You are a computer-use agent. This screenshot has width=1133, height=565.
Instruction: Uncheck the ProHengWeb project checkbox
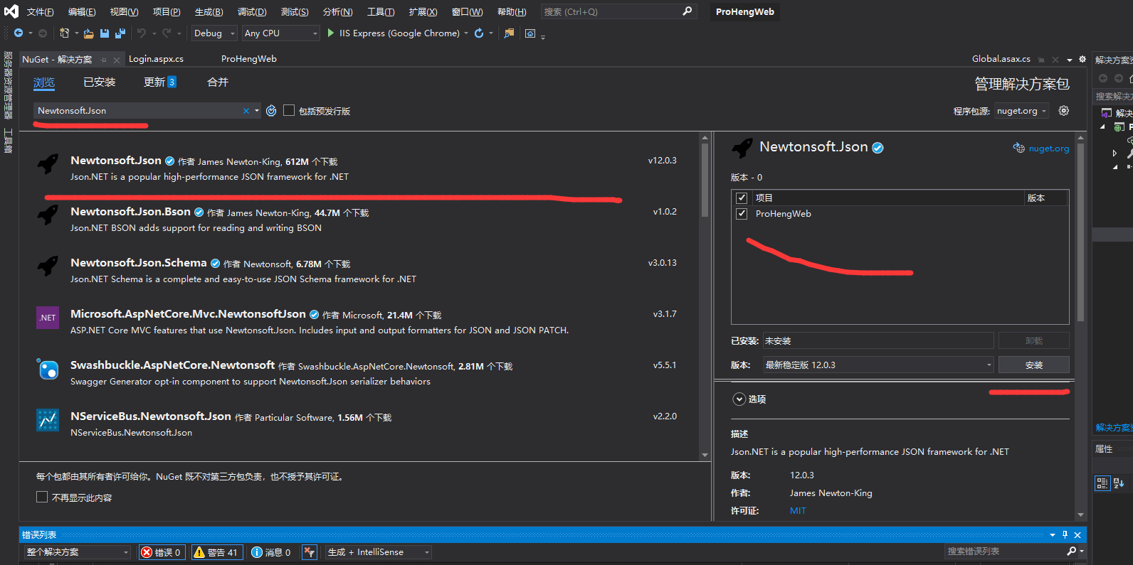(742, 214)
